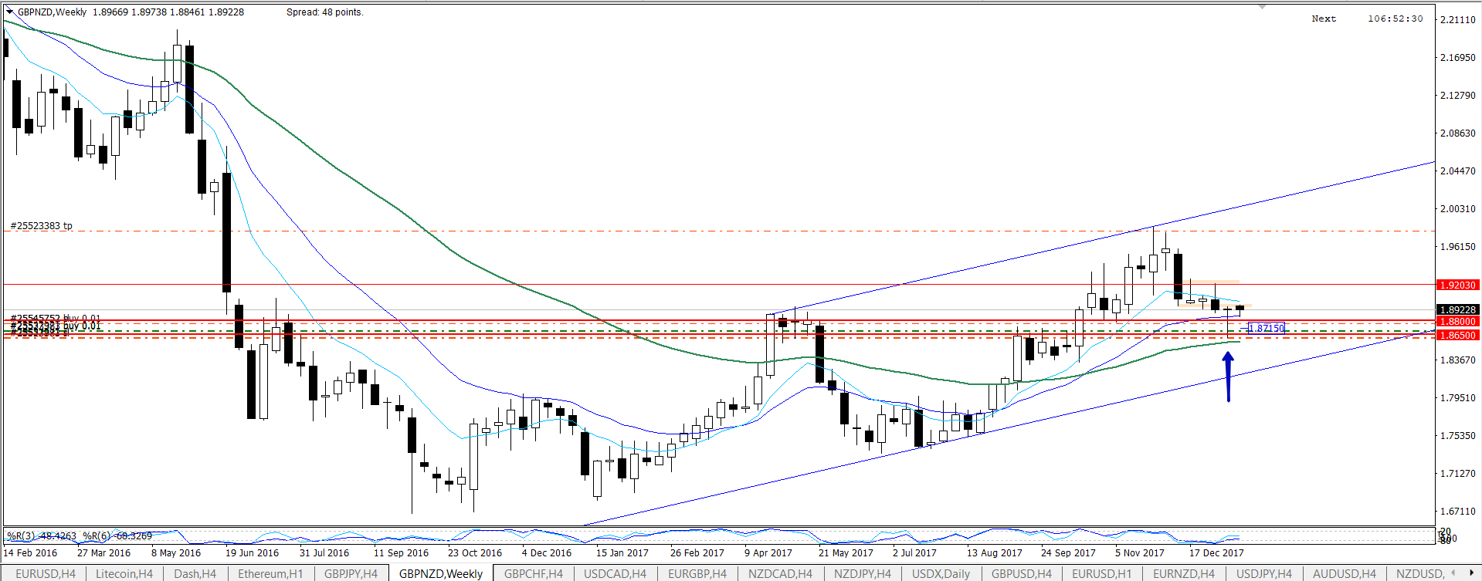Open the NZDCAD,H4 chart tab

click(780, 573)
